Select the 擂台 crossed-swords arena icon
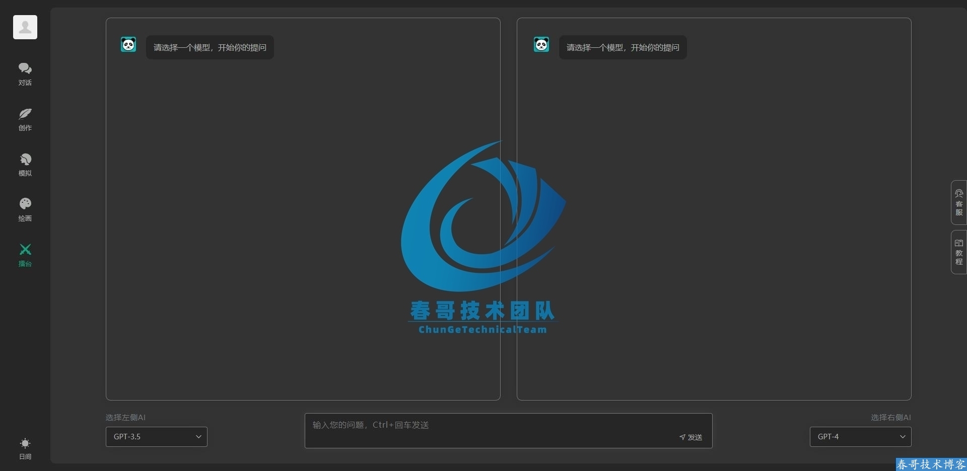This screenshot has width=967, height=471. pyautogui.click(x=25, y=255)
